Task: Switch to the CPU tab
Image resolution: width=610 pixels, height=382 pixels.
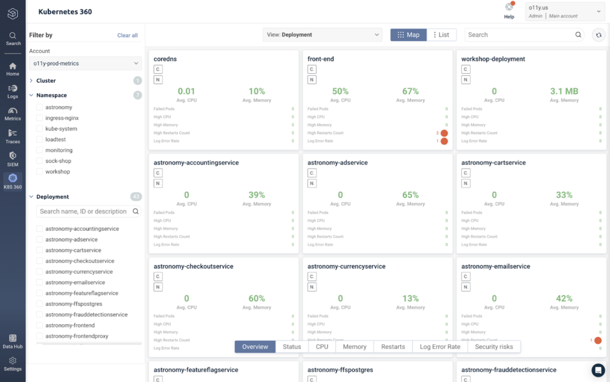Action: (x=322, y=347)
